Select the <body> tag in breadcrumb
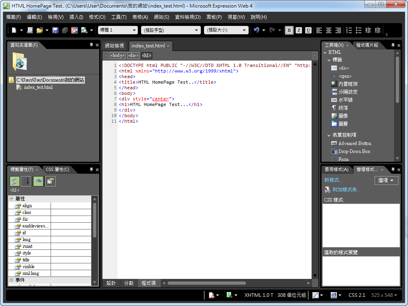The width and height of the screenshot is (408, 306). click(118, 55)
